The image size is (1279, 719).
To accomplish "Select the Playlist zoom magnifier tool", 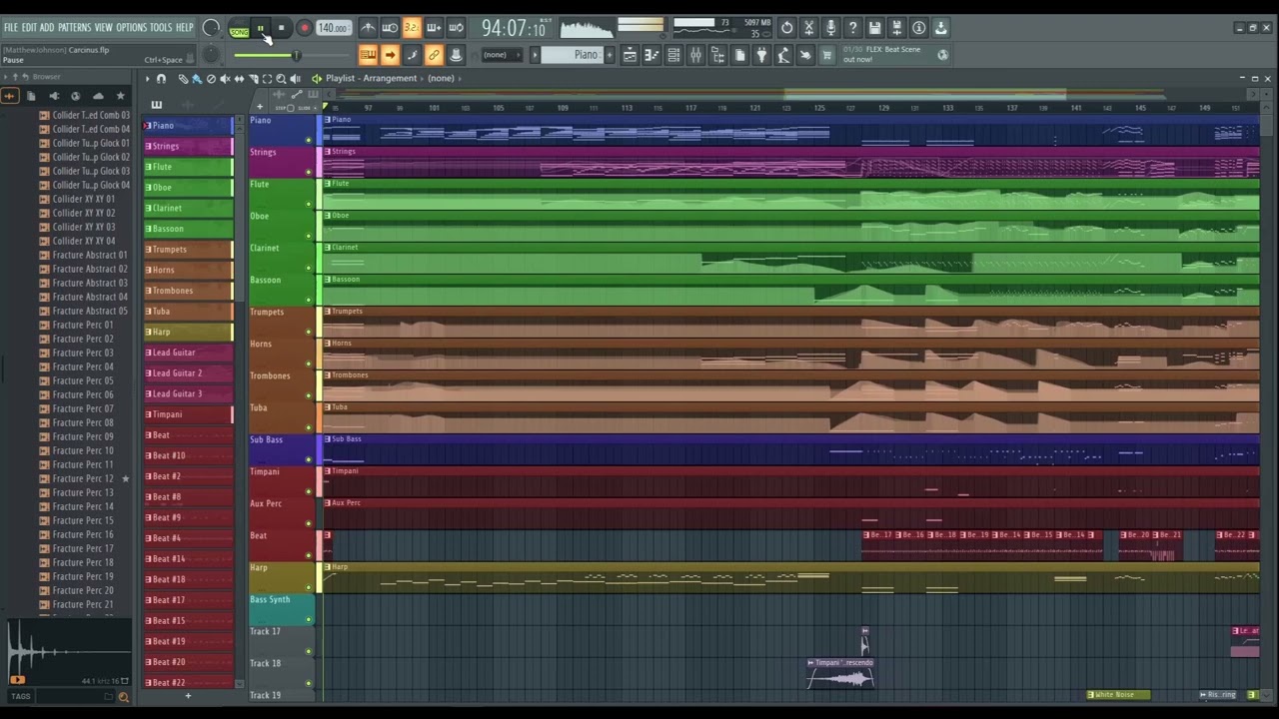I will (x=281, y=79).
